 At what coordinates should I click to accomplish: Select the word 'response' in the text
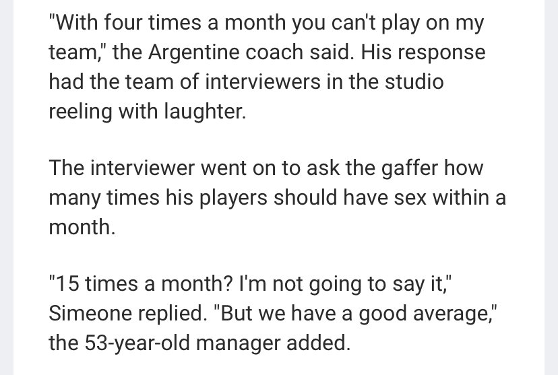(x=441, y=53)
